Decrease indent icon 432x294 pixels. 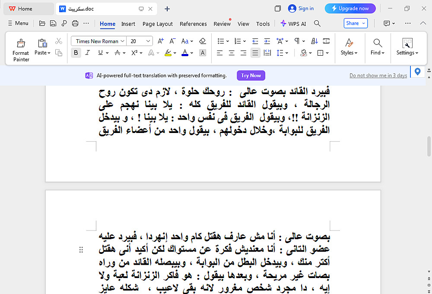[x=255, y=41]
